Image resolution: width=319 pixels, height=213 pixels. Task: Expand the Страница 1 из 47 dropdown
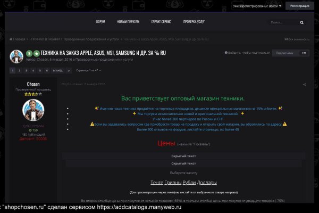pos(88,70)
